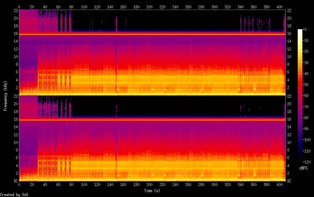Click the "400" tick on the top time axis
The image size is (314, 197).
(x=279, y=7)
